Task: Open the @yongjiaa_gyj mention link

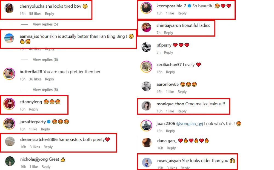Action: 190,124
